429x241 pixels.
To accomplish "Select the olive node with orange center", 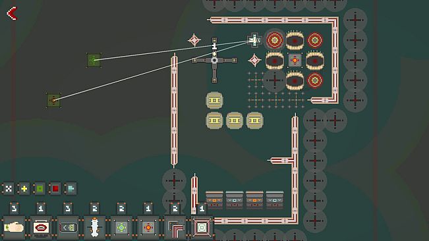I will coord(53,100).
